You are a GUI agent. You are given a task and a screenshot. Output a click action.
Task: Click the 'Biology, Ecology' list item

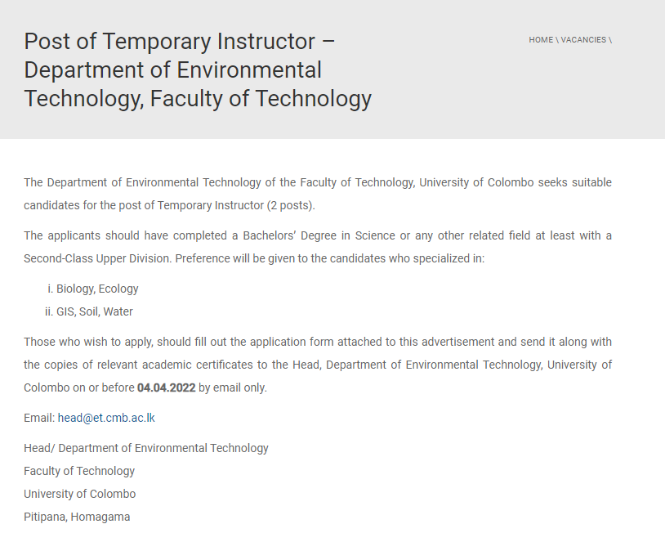click(97, 289)
